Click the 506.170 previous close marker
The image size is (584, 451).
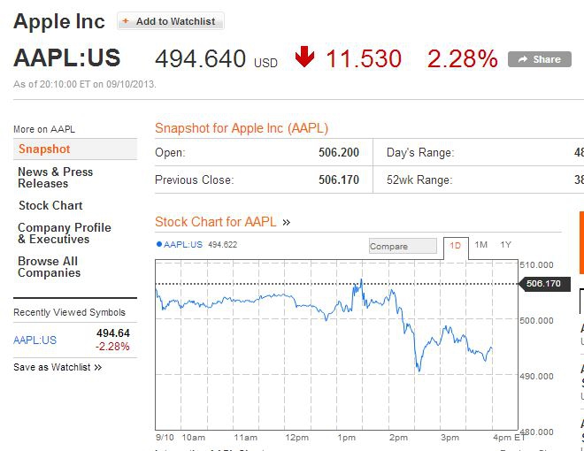543,284
